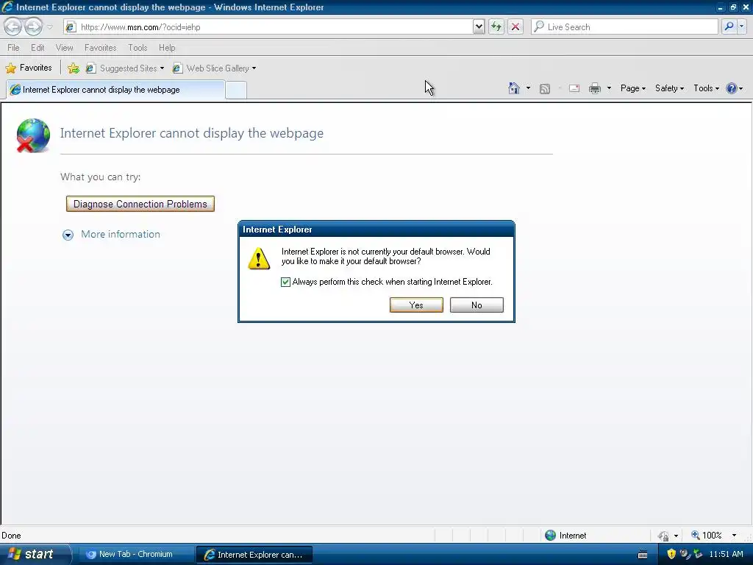The width and height of the screenshot is (753, 565).
Task: Open the Tools menu in menu bar
Action: pyautogui.click(x=138, y=48)
